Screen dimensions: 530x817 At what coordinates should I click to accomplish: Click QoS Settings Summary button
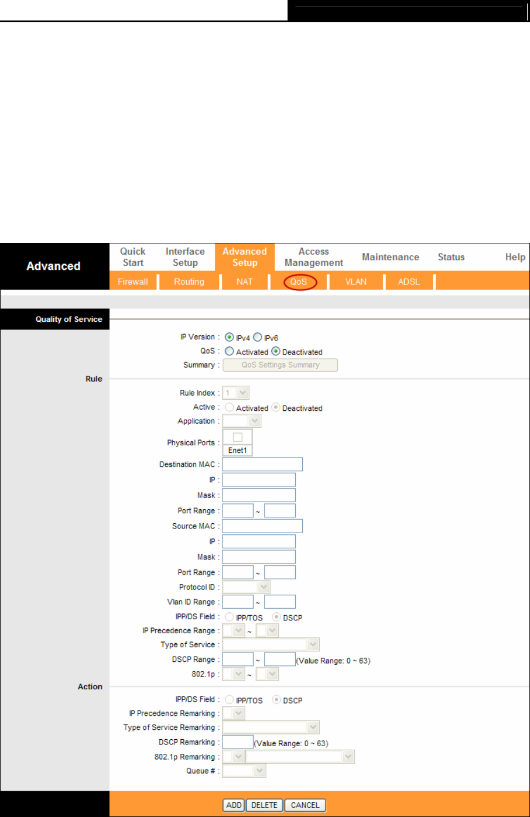[x=281, y=365]
